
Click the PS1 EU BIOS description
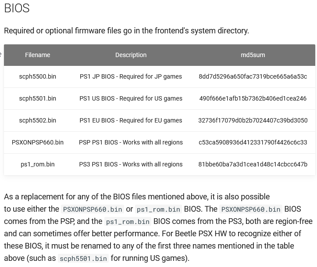coord(131,120)
